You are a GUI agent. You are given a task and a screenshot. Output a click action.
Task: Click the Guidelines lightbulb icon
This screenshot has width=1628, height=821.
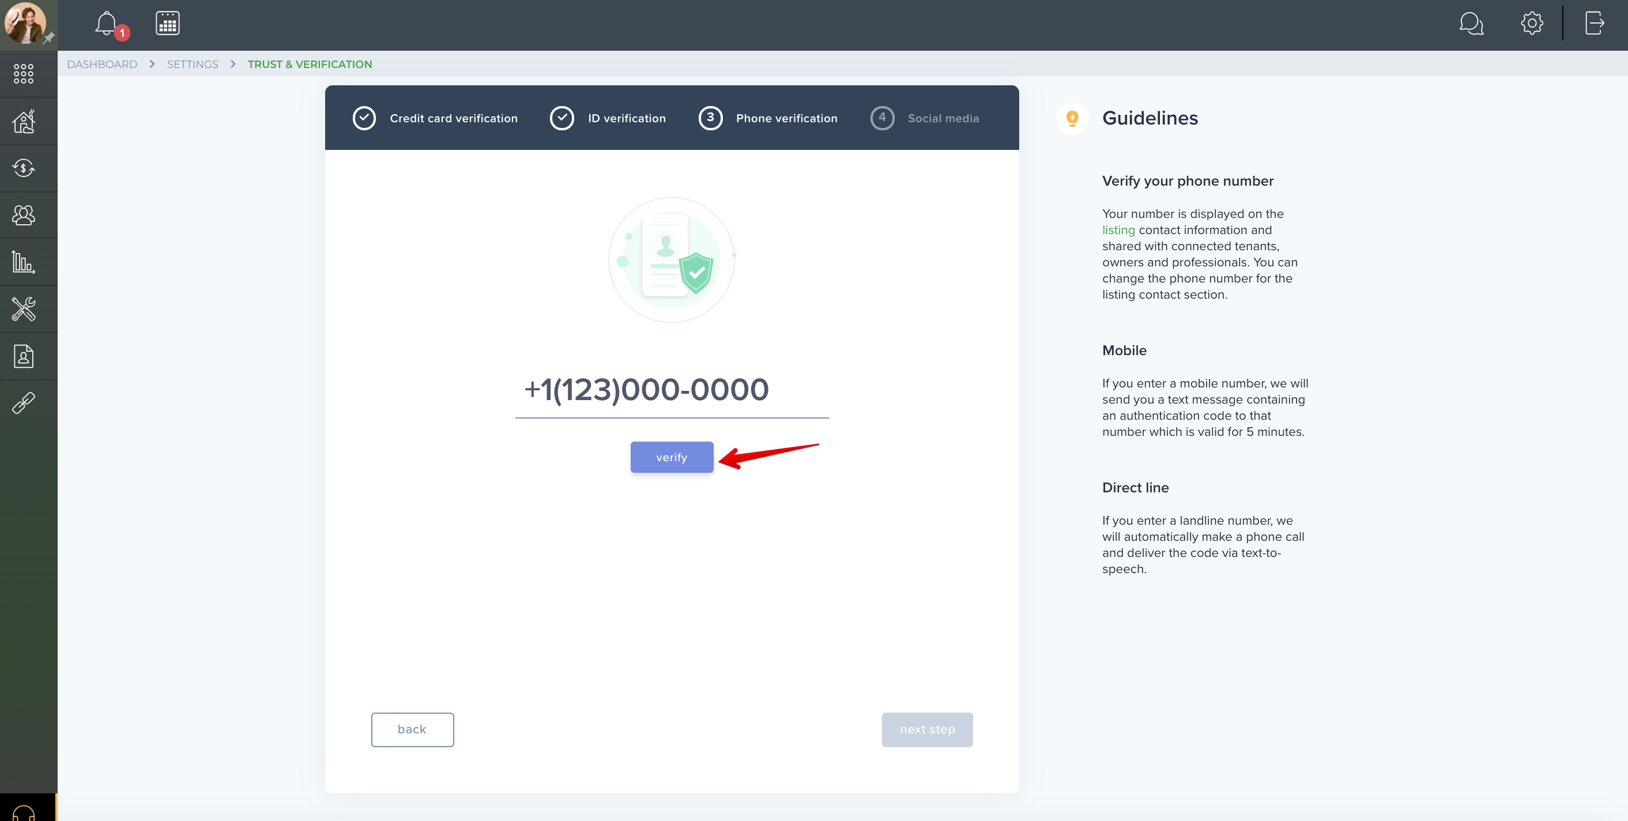click(x=1072, y=118)
